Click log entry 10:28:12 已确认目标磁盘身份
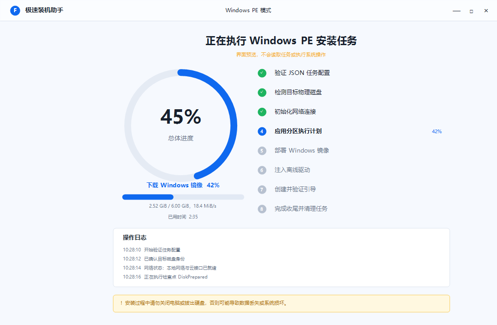 pos(154,259)
